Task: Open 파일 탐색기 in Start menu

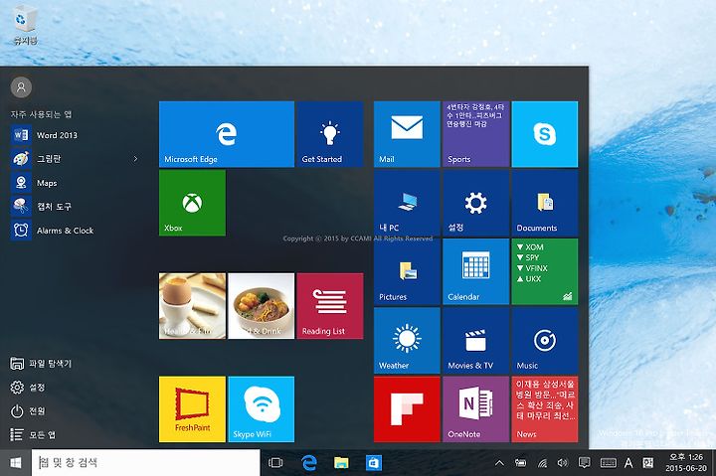Action: pos(41,364)
